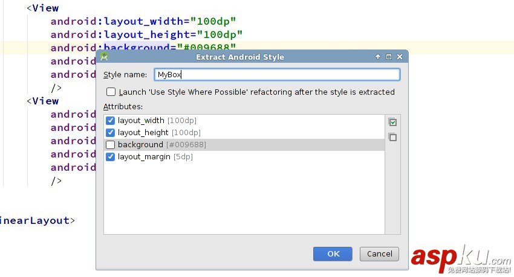This screenshot has width=514, height=277.
Task: Uncheck the layout_width attribute checkbox
Action: point(110,121)
